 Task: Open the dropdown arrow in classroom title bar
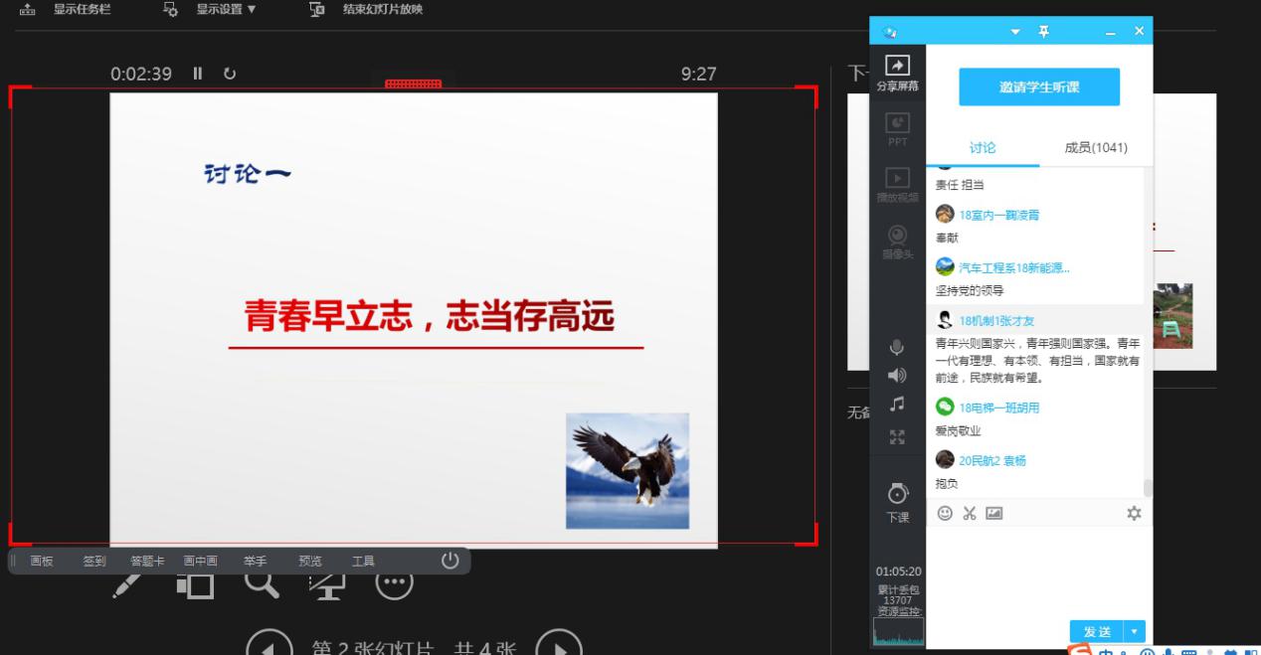pos(1015,32)
